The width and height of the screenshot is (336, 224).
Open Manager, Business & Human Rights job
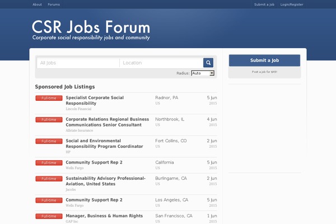104,216
